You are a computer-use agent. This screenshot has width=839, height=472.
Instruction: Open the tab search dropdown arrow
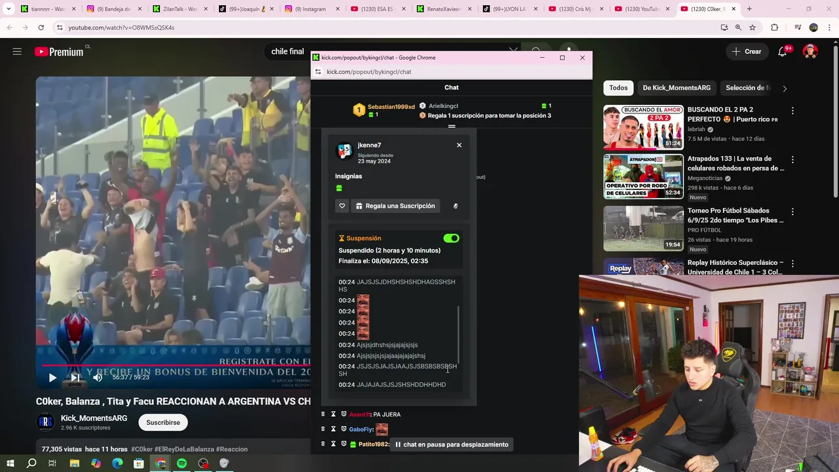click(x=9, y=9)
